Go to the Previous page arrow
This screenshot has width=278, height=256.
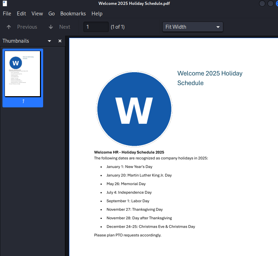pos(9,27)
